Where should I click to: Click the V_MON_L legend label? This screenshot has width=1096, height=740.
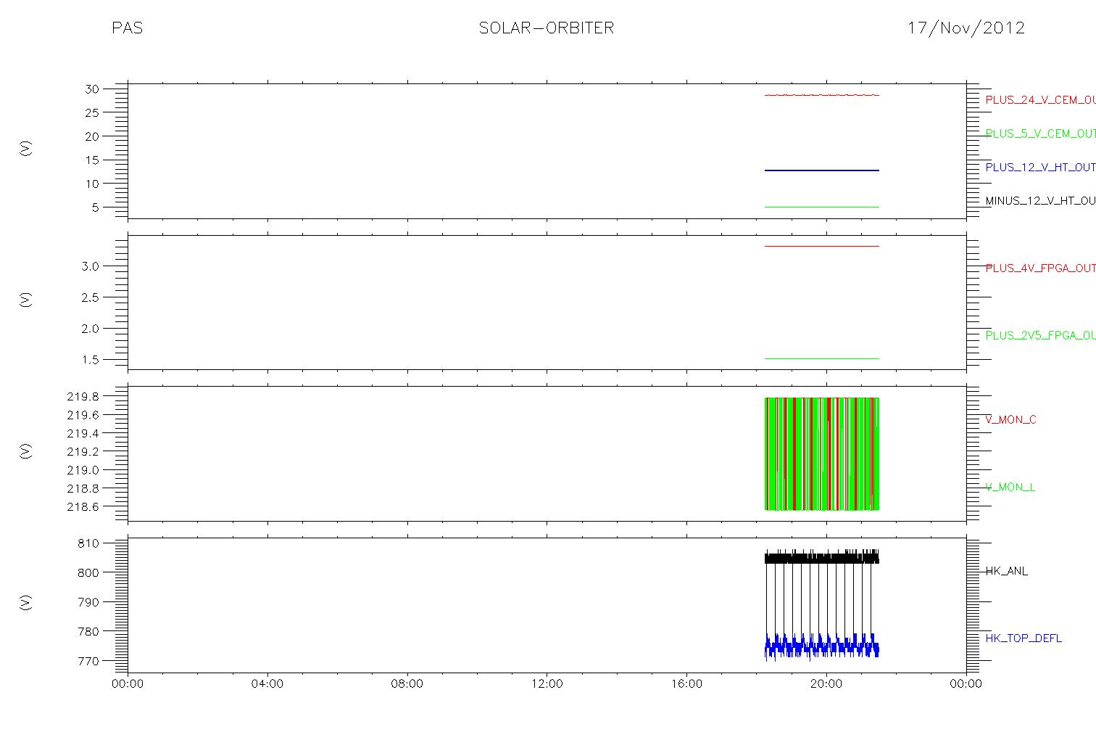[1010, 487]
